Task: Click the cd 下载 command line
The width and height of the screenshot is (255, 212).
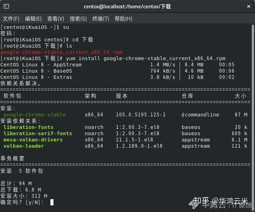Action: tap(47, 40)
